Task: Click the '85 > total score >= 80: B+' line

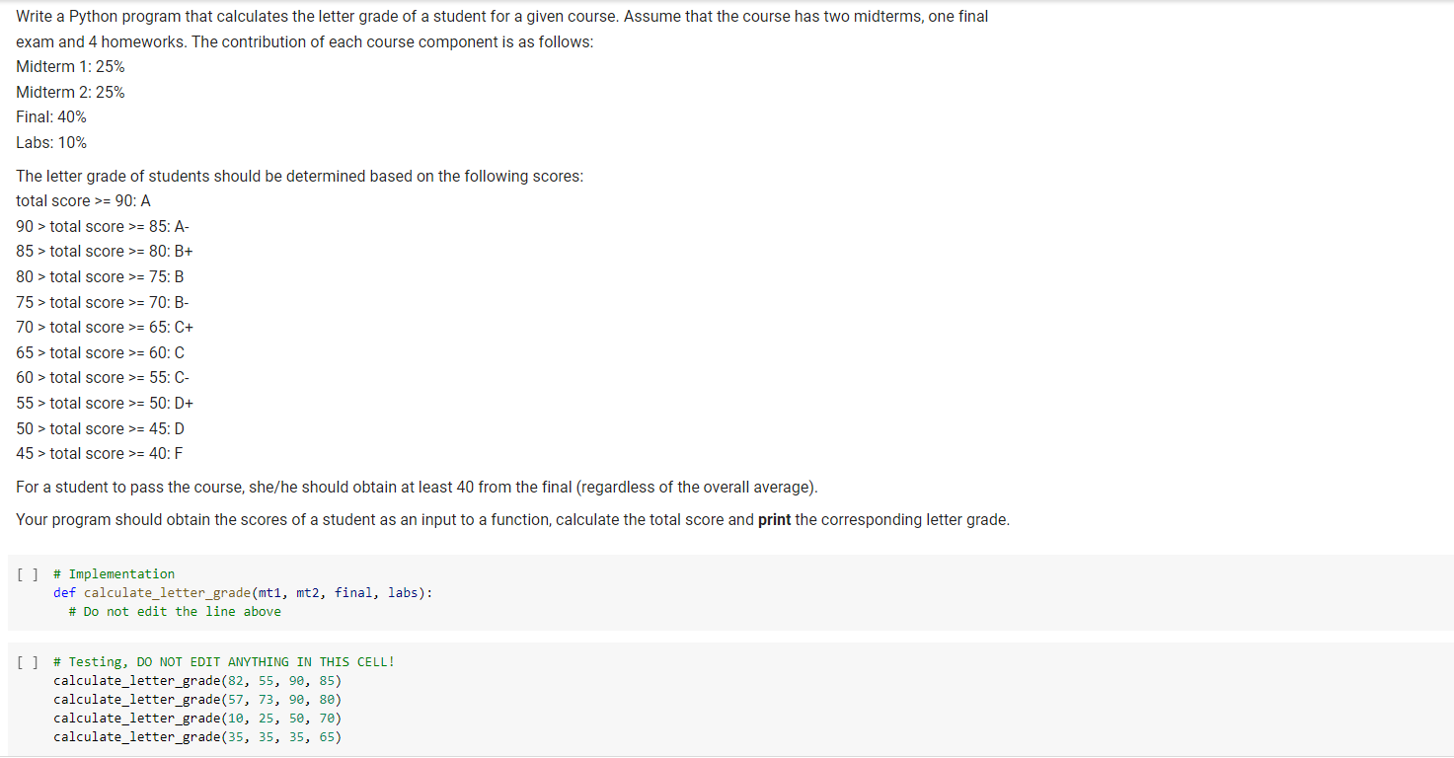Action: coord(105,252)
